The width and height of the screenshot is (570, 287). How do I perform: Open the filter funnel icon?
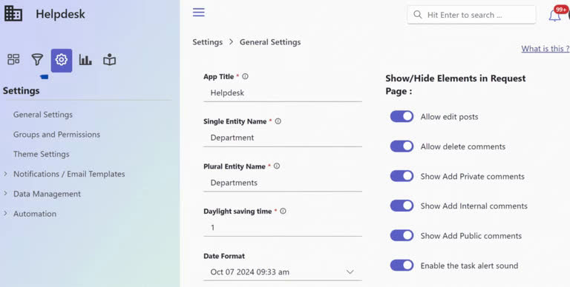tap(37, 59)
